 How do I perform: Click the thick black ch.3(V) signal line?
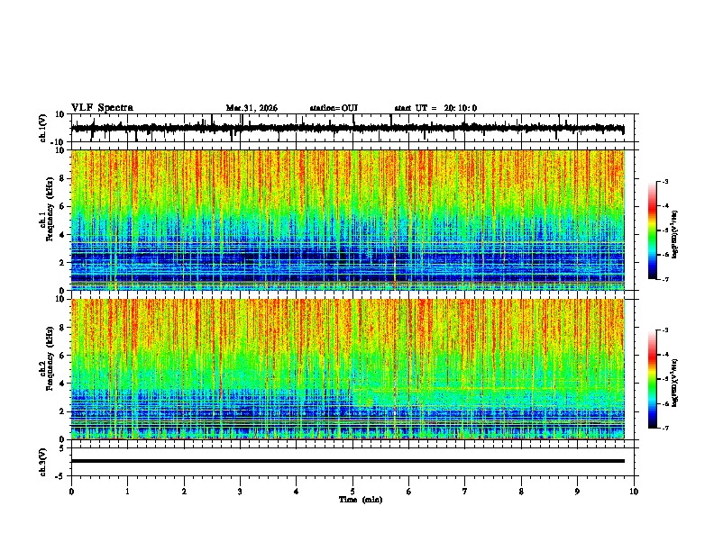click(348, 461)
